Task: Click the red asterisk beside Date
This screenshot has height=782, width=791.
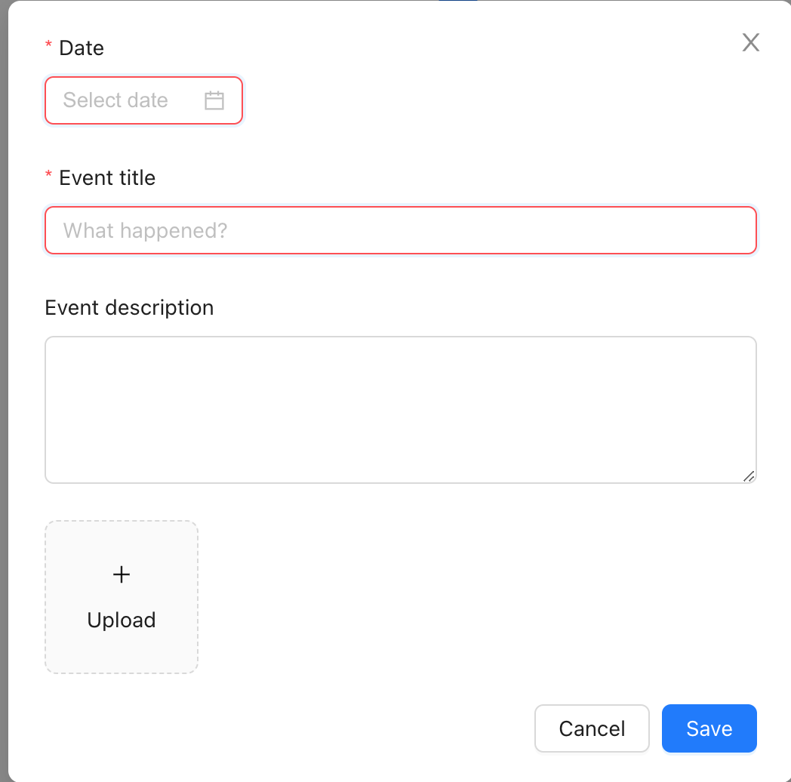Action: pos(49,47)
